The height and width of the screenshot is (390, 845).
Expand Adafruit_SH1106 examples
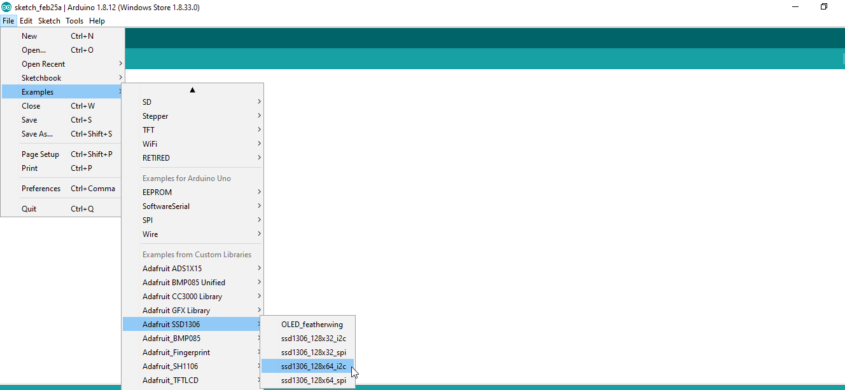click(192, 366)
